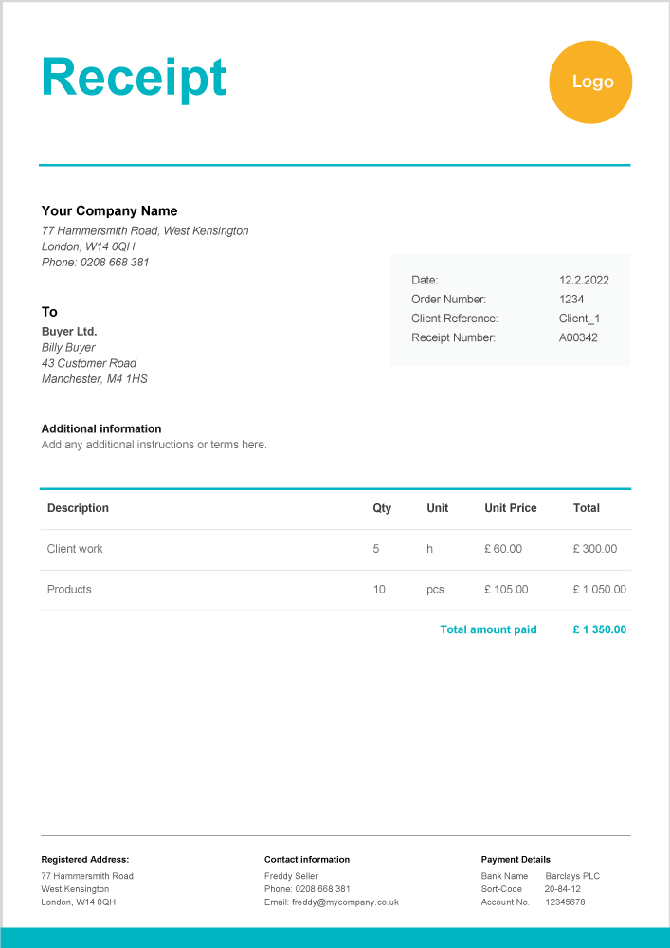Click the Registered Address heading in footer
The height and width of the screenshot is (948, 670).
pyautogui.click(x=84, y=860)
